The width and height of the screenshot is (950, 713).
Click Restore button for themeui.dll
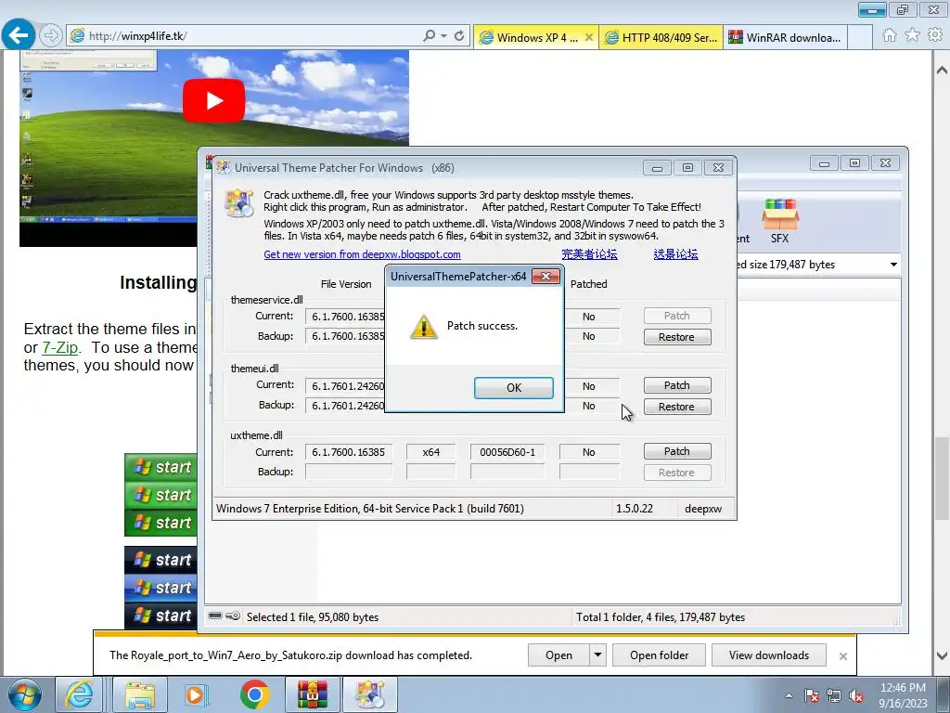676,407
